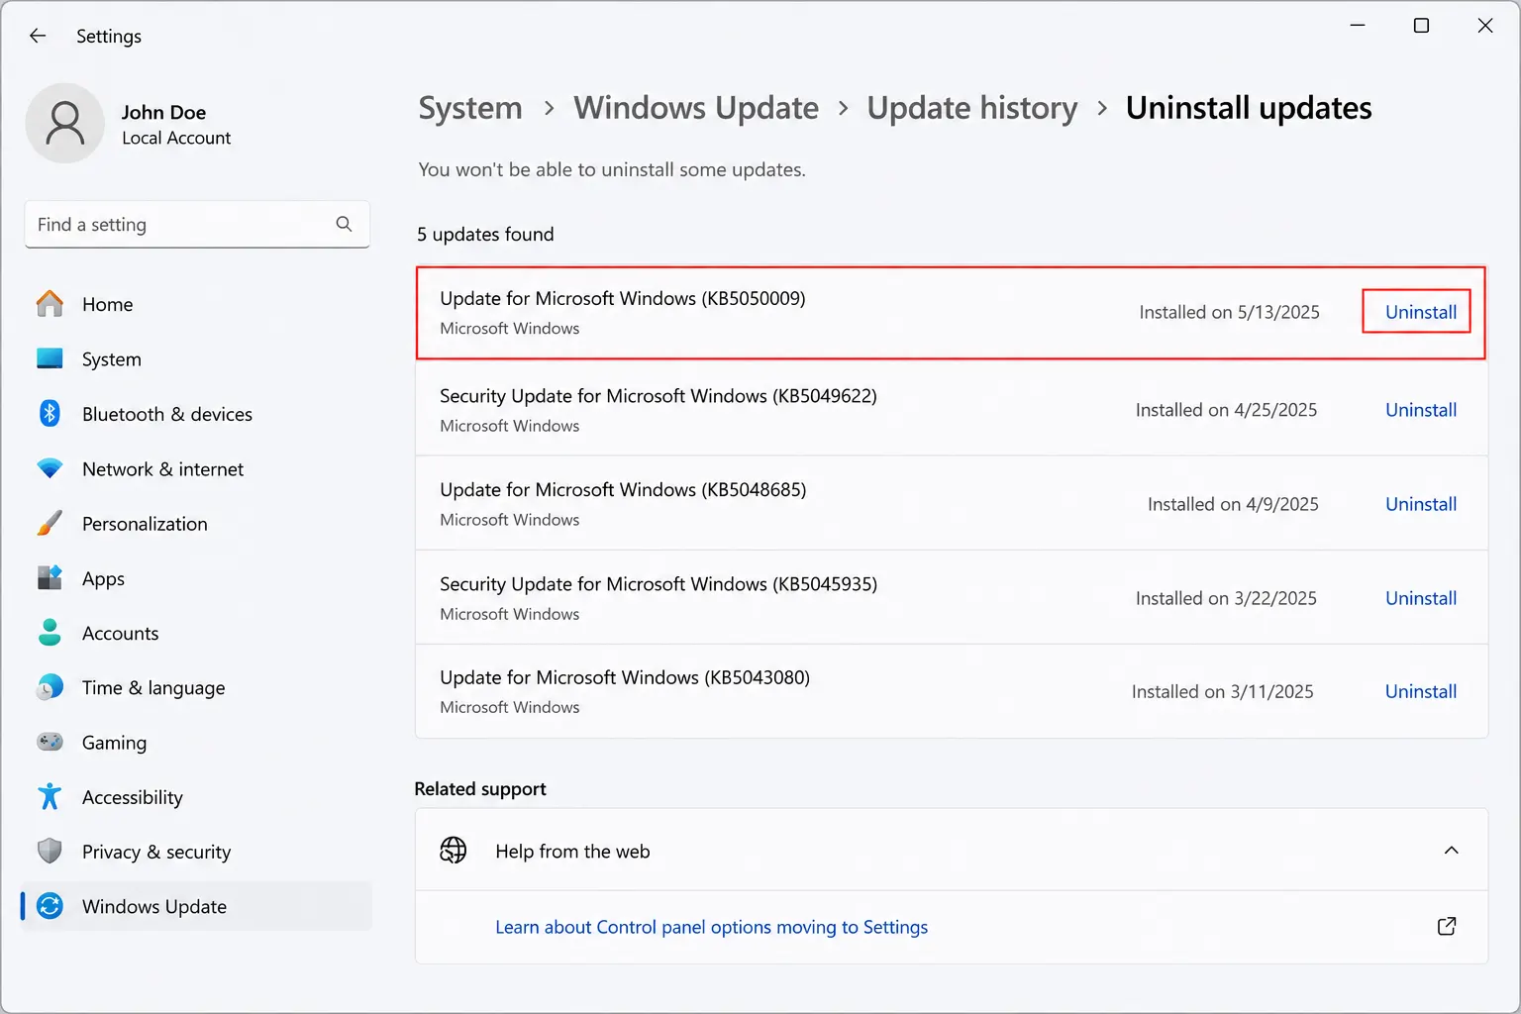The height and width of the screenshot is (1014, 1521).
Task: Select Accounts in the sidebar
Action: [120, 633]
